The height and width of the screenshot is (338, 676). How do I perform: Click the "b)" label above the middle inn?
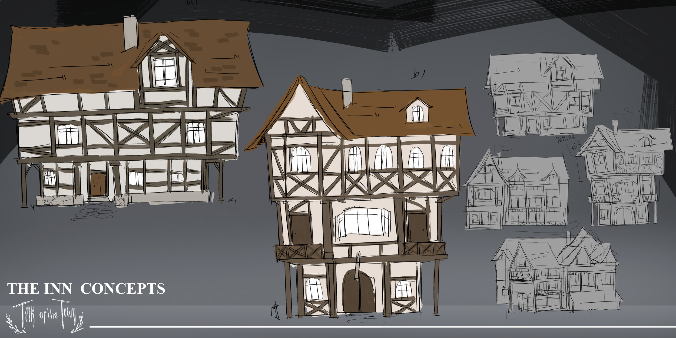click(418, 74)
